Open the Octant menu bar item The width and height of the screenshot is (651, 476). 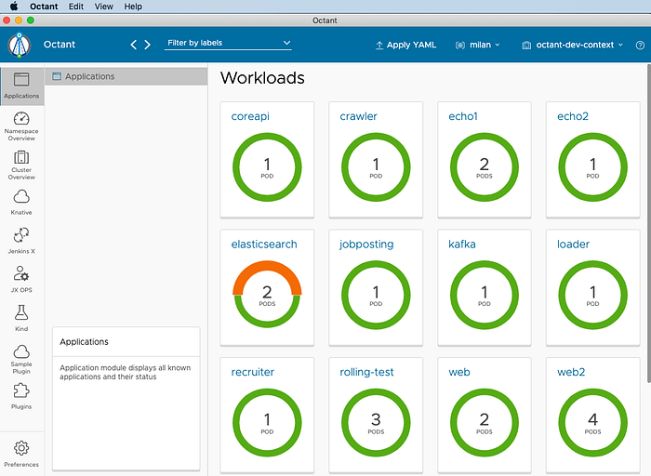[x=44, y=7]
